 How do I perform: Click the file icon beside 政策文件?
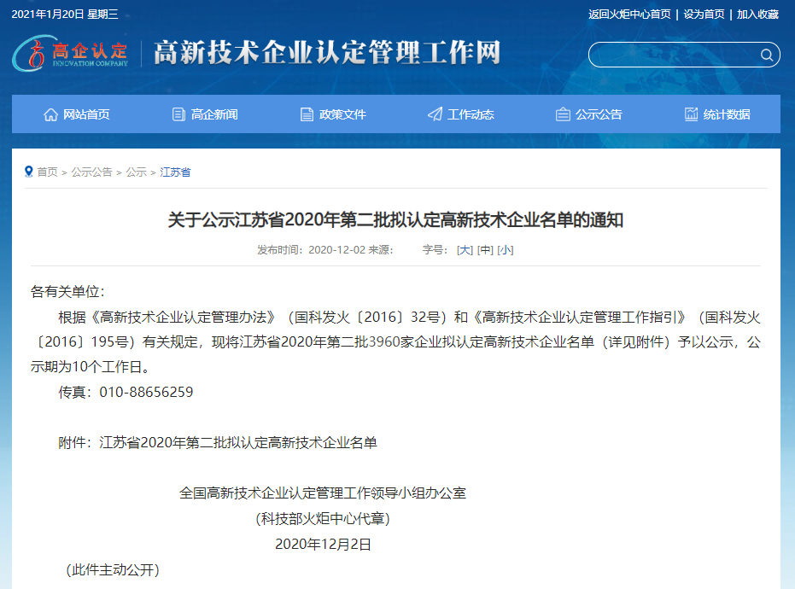tap(307, 114)
